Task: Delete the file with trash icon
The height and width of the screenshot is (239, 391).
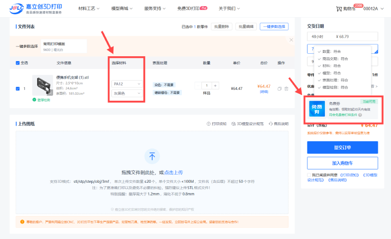Action: tap(286, 88)
